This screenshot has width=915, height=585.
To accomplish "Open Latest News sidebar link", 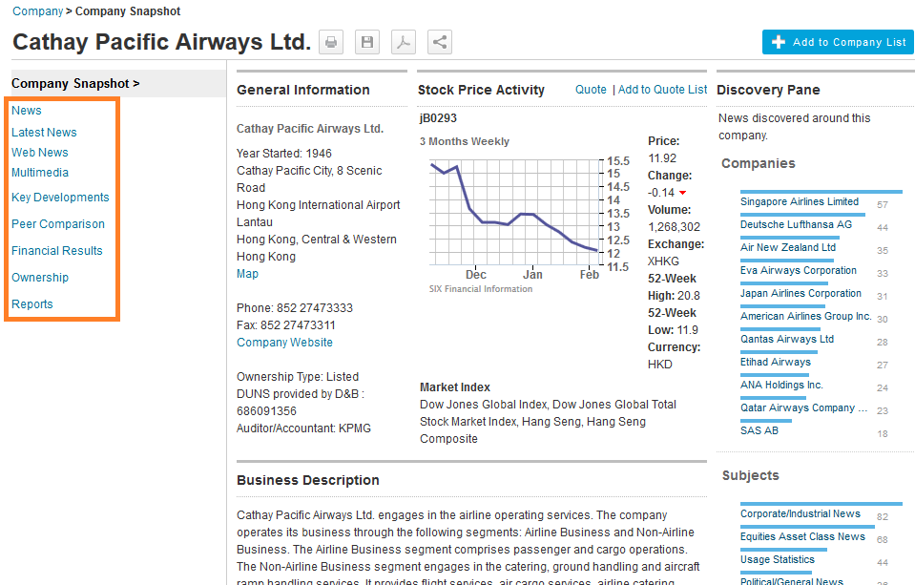I will coord(44,133).
